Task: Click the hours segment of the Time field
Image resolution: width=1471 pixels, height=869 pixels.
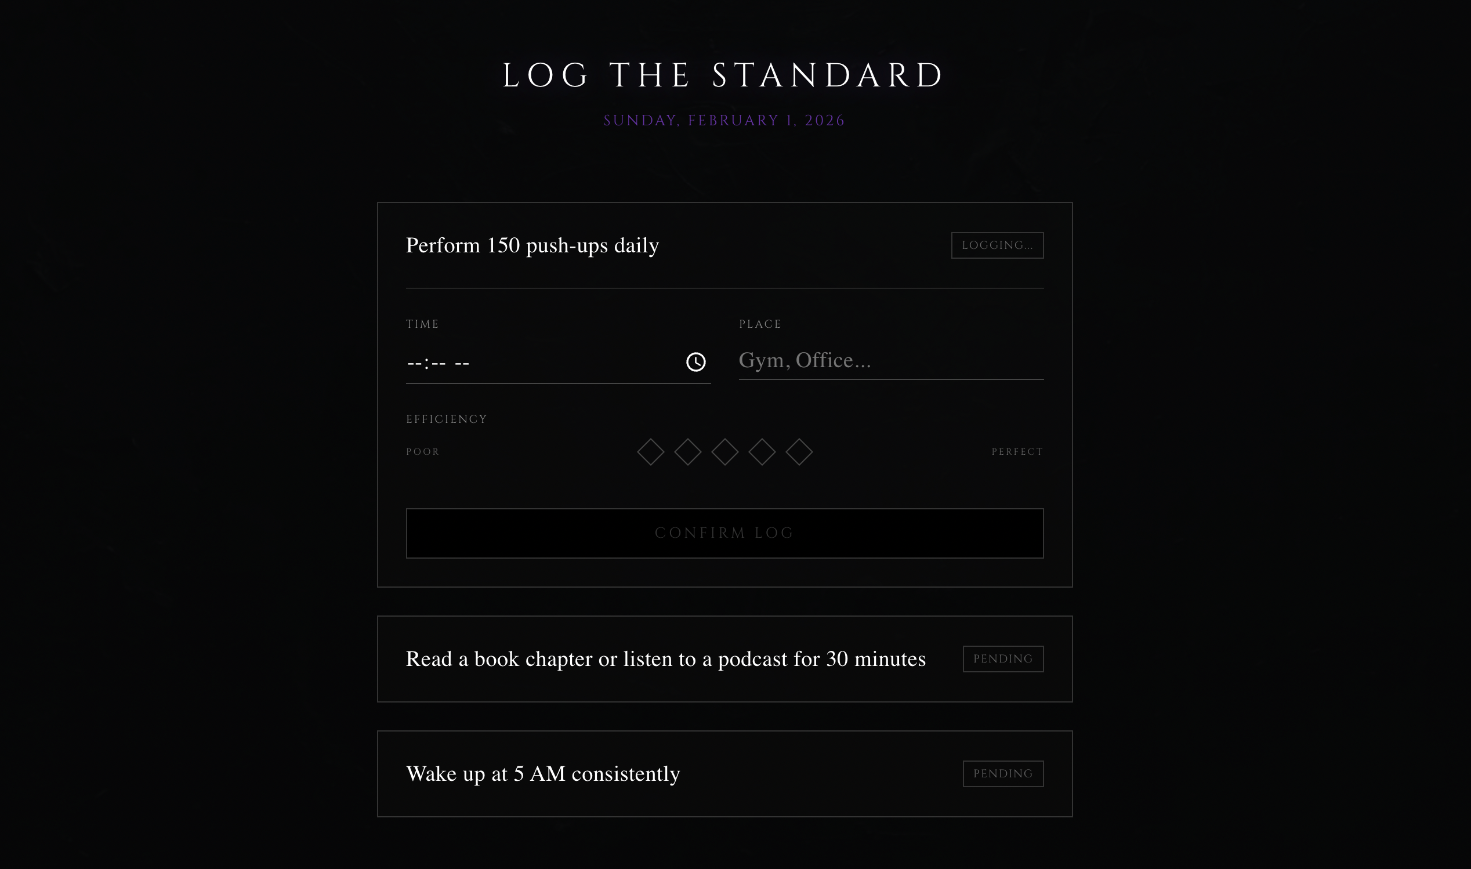Action: coord(414,363)
